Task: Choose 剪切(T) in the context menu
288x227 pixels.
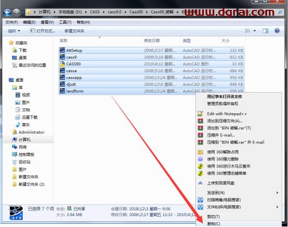Action: tap(214, 217)
